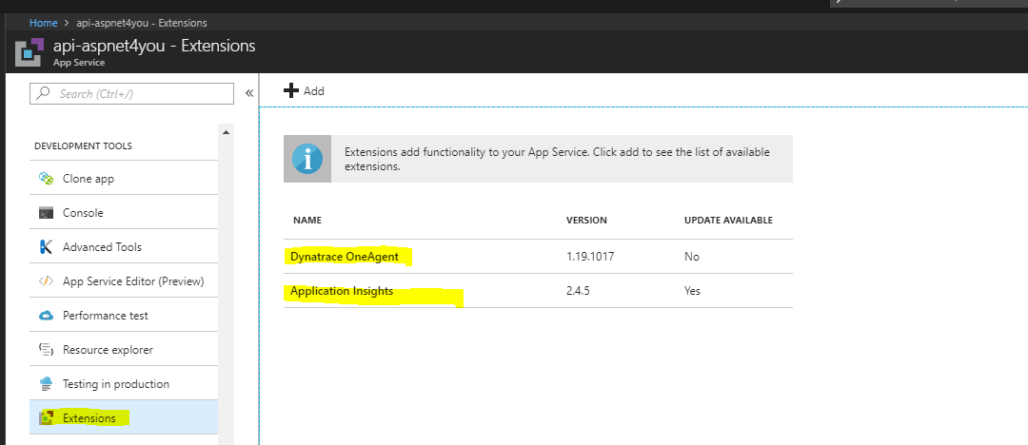Open the Console icon in sidebar
1028x445 pixels.
coord(46,212)
